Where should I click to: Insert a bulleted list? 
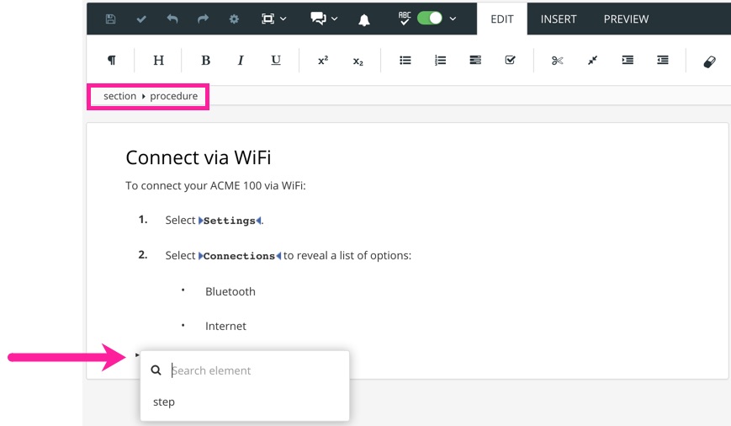405,61
